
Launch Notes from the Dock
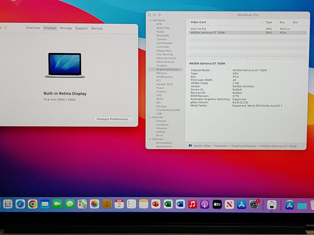click(x=144, y=204)
